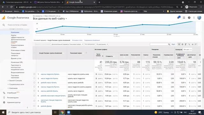This screenshot has width=204, height=115.
Task: Click the page vertical scrollbar
Action: pyautogui.click(x=203, y=78)
